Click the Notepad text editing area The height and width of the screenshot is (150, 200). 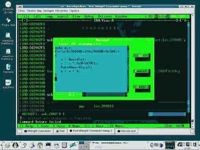tap(91, 69)
